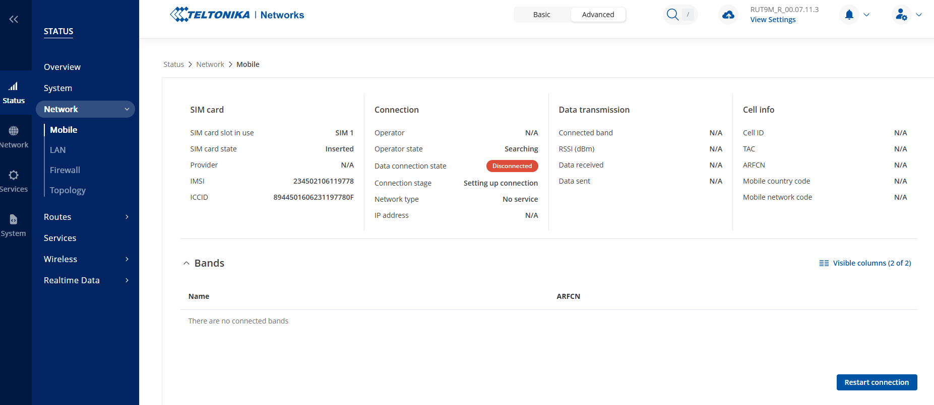Switch to Advanced mode

[598, 15]
